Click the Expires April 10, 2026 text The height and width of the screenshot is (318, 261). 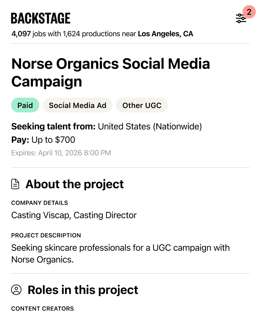pyautogui.click(x=61, y=153)
